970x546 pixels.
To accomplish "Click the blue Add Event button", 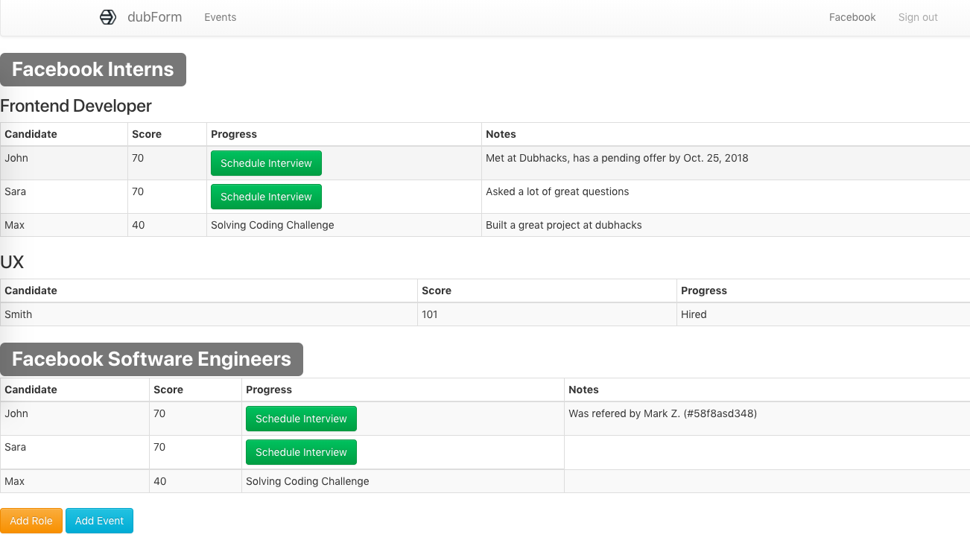I will coord(99,521).
